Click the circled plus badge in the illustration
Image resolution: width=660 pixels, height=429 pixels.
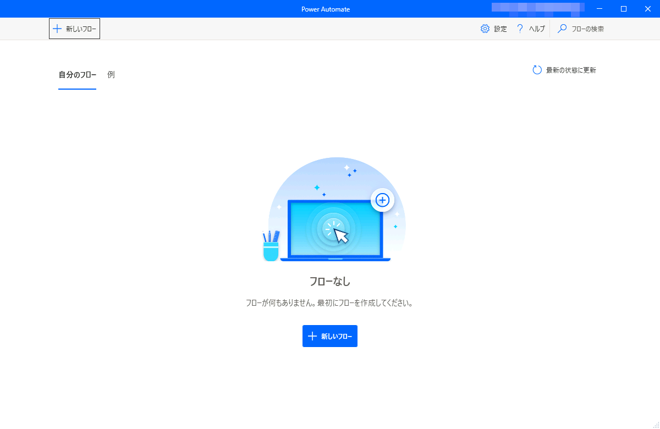(x=382, y=200)
